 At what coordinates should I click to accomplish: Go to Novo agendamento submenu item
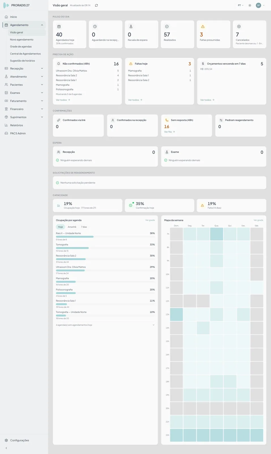pos(22,39)
